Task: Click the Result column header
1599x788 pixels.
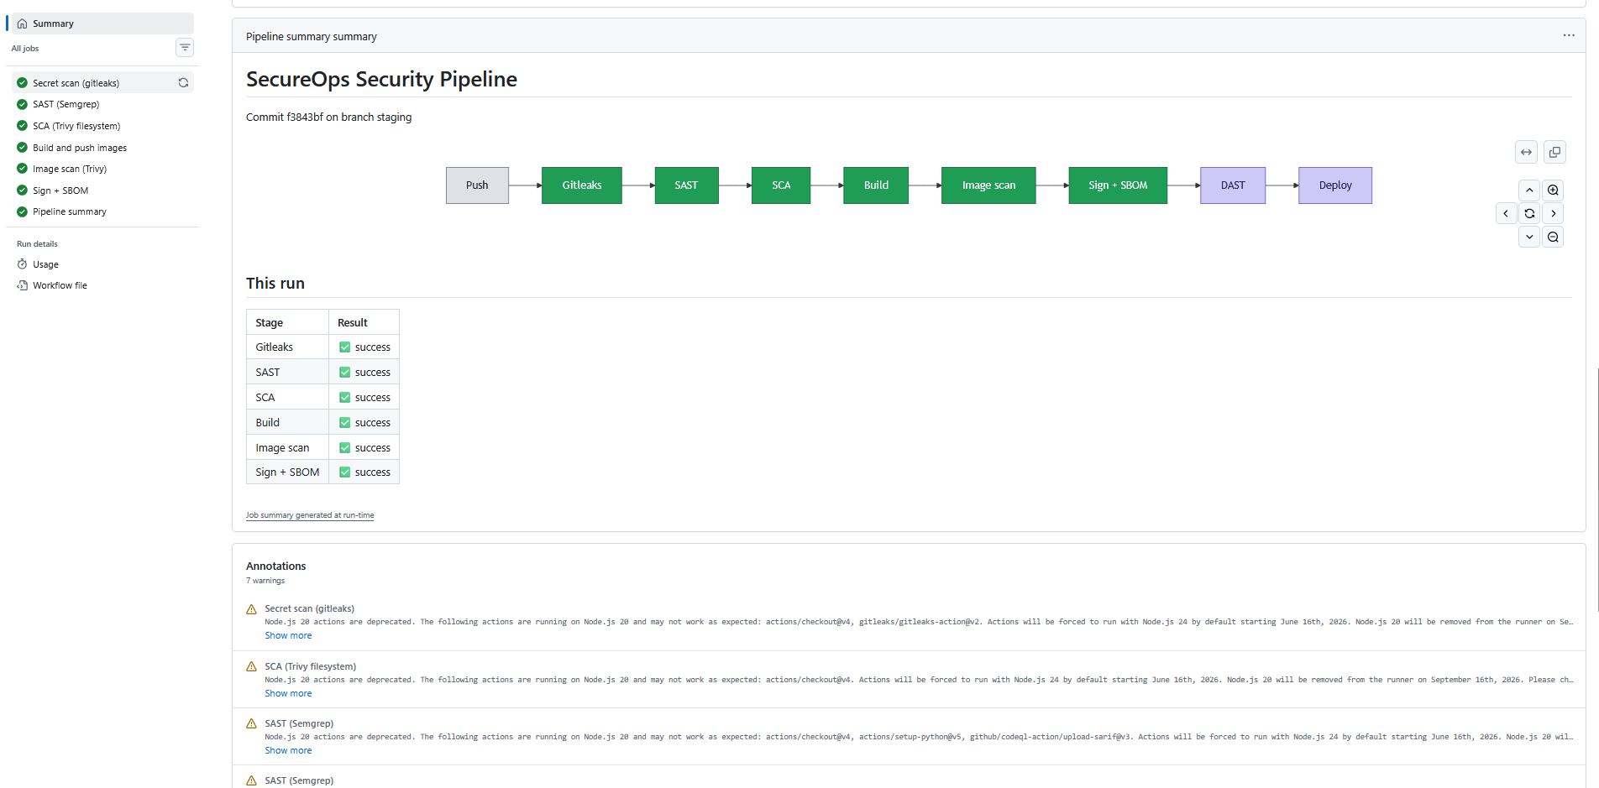Action: coord(364,322)
